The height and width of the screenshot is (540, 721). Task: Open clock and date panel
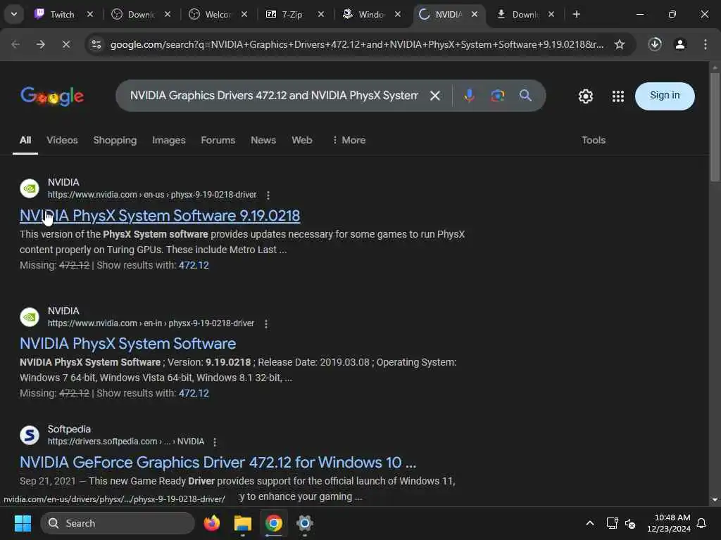(x=669, y=523)
